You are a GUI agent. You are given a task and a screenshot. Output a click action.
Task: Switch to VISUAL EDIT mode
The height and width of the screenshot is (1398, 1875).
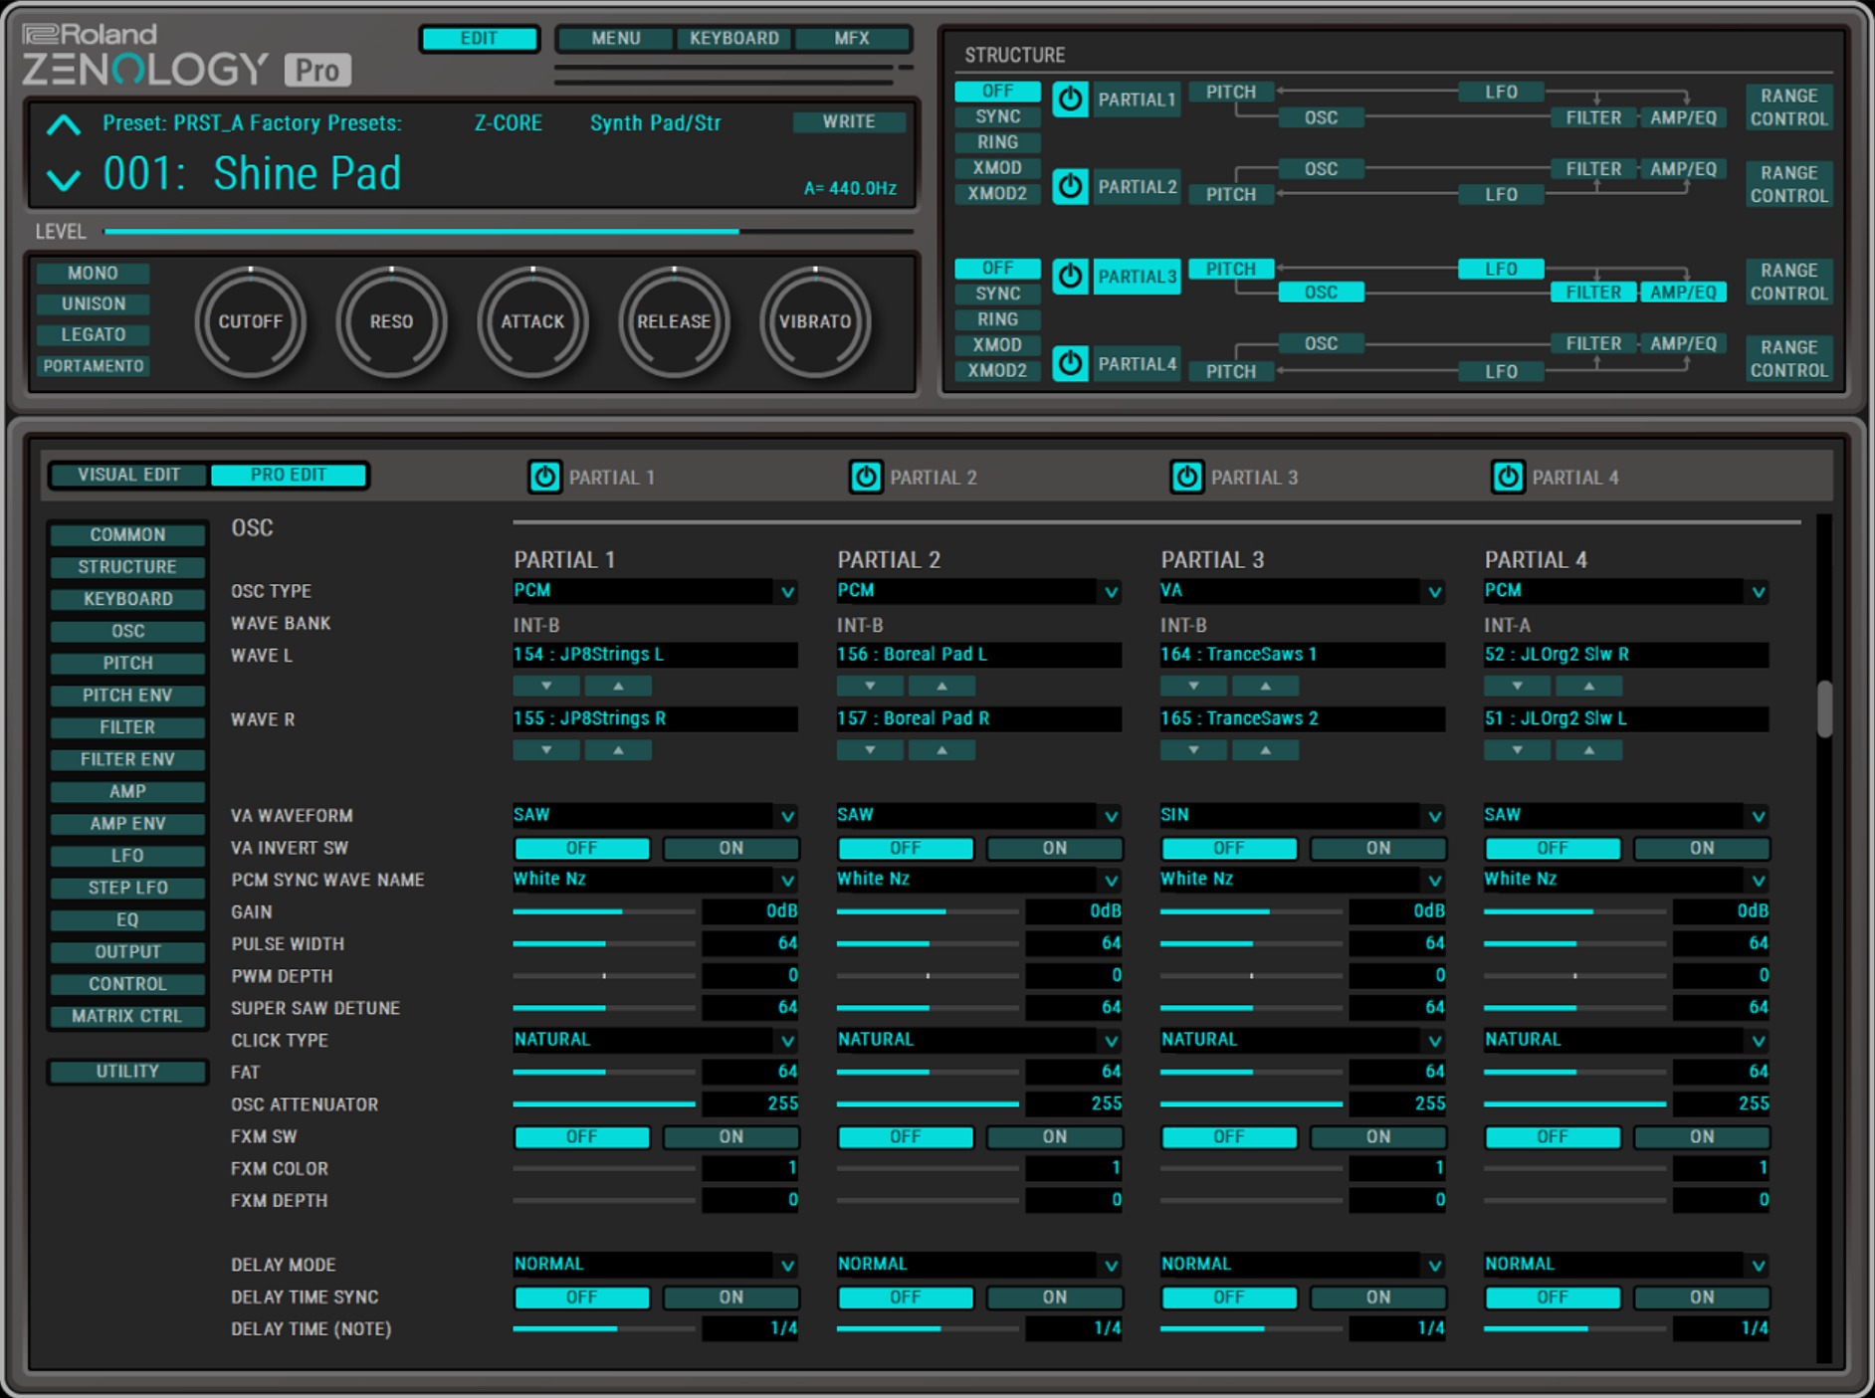[x=129, y=475]
